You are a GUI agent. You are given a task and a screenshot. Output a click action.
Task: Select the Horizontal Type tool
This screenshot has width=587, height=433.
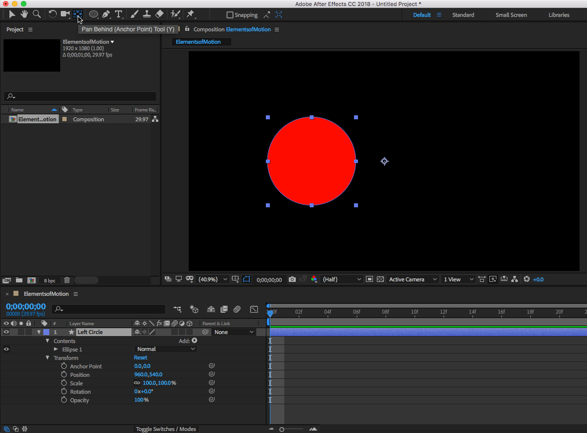(x=118, y=14)
